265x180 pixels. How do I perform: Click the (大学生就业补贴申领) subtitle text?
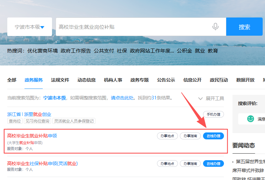[25, 143]
